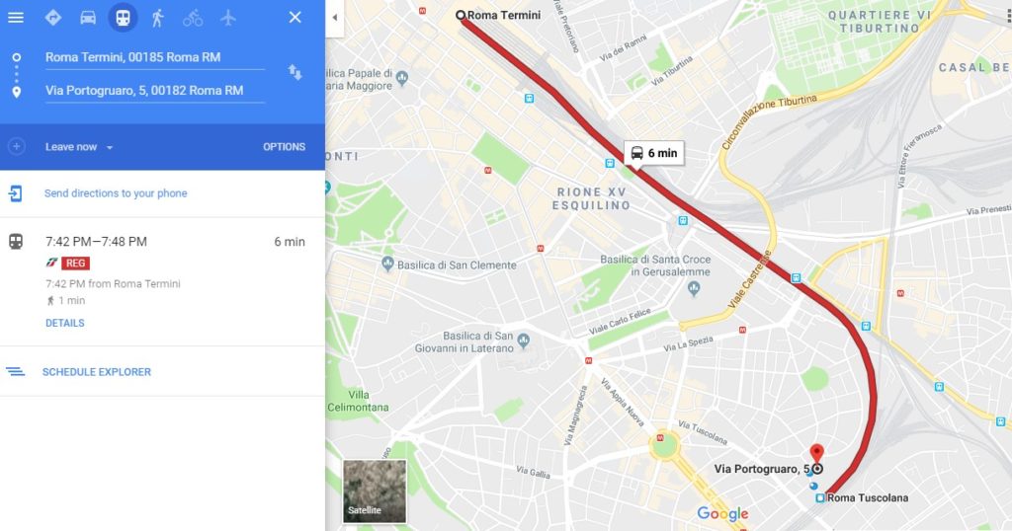
Task: Add a destination with plus icon
Action: [x=16, y=146]
